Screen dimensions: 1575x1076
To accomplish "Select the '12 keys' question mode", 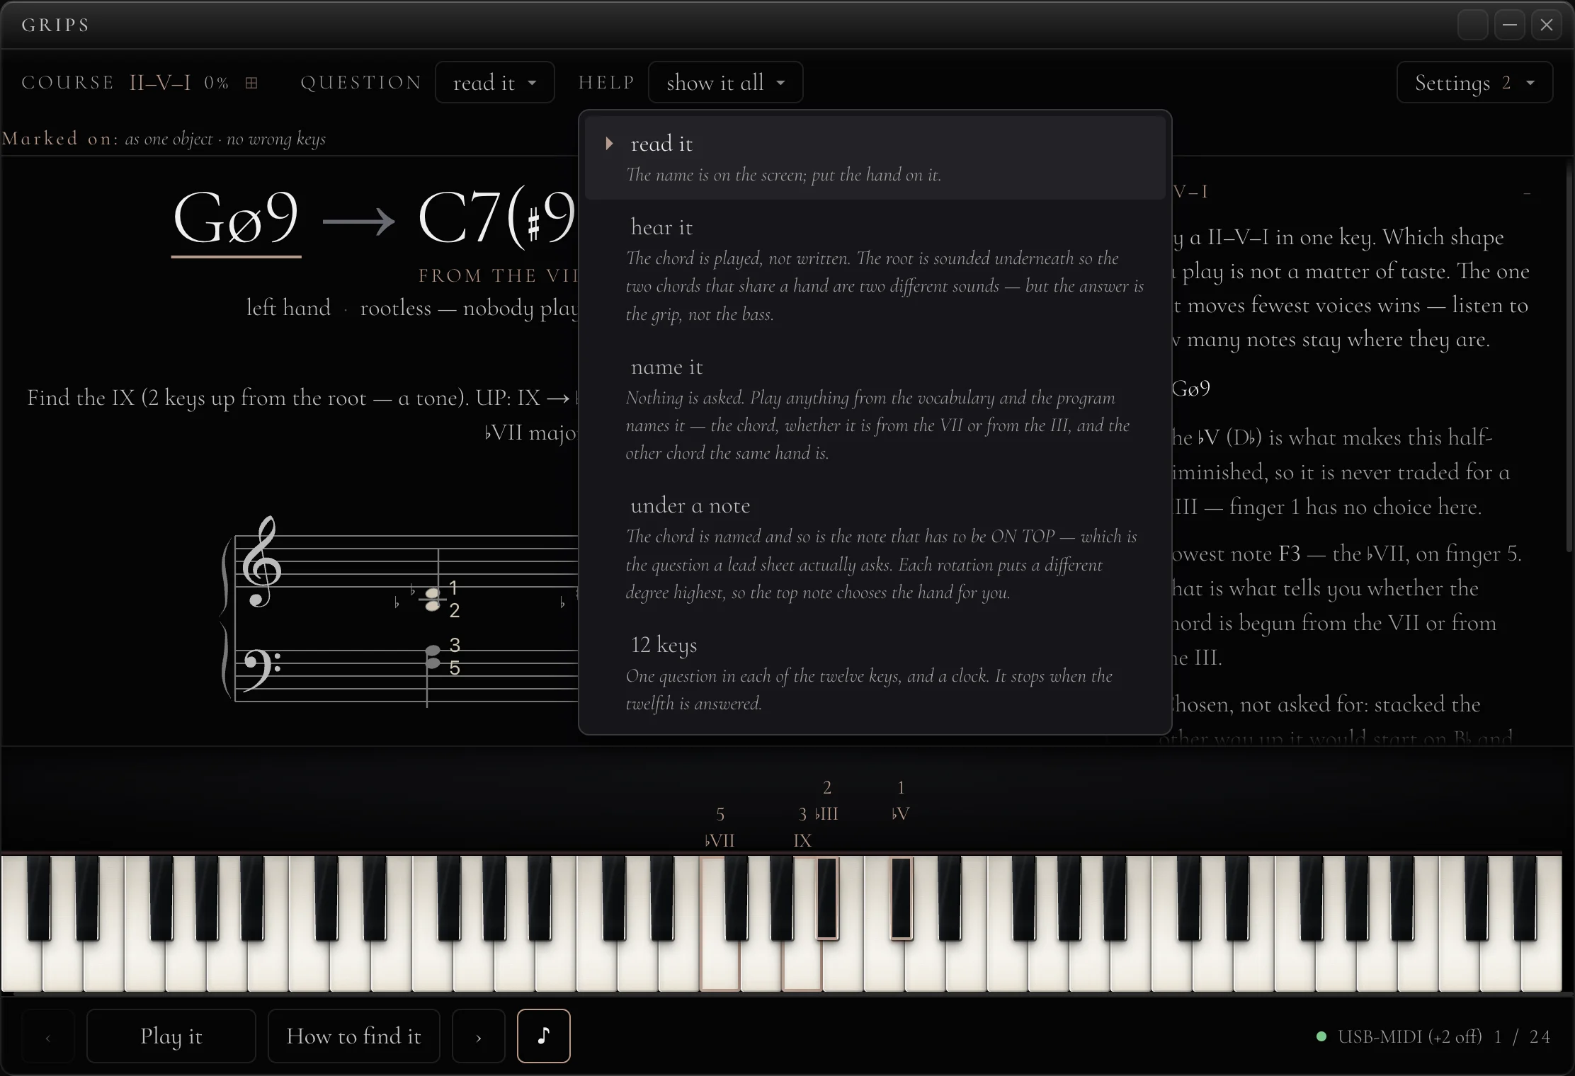I will click(875, 673).
